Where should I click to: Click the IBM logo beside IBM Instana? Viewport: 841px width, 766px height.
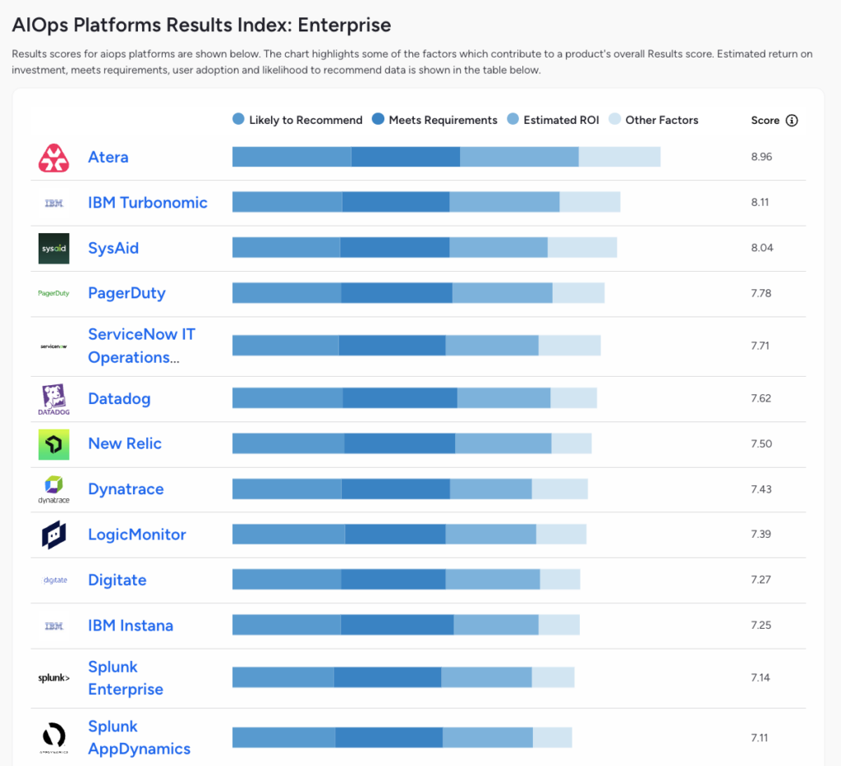pyautogui.click(x=53, y=626)
